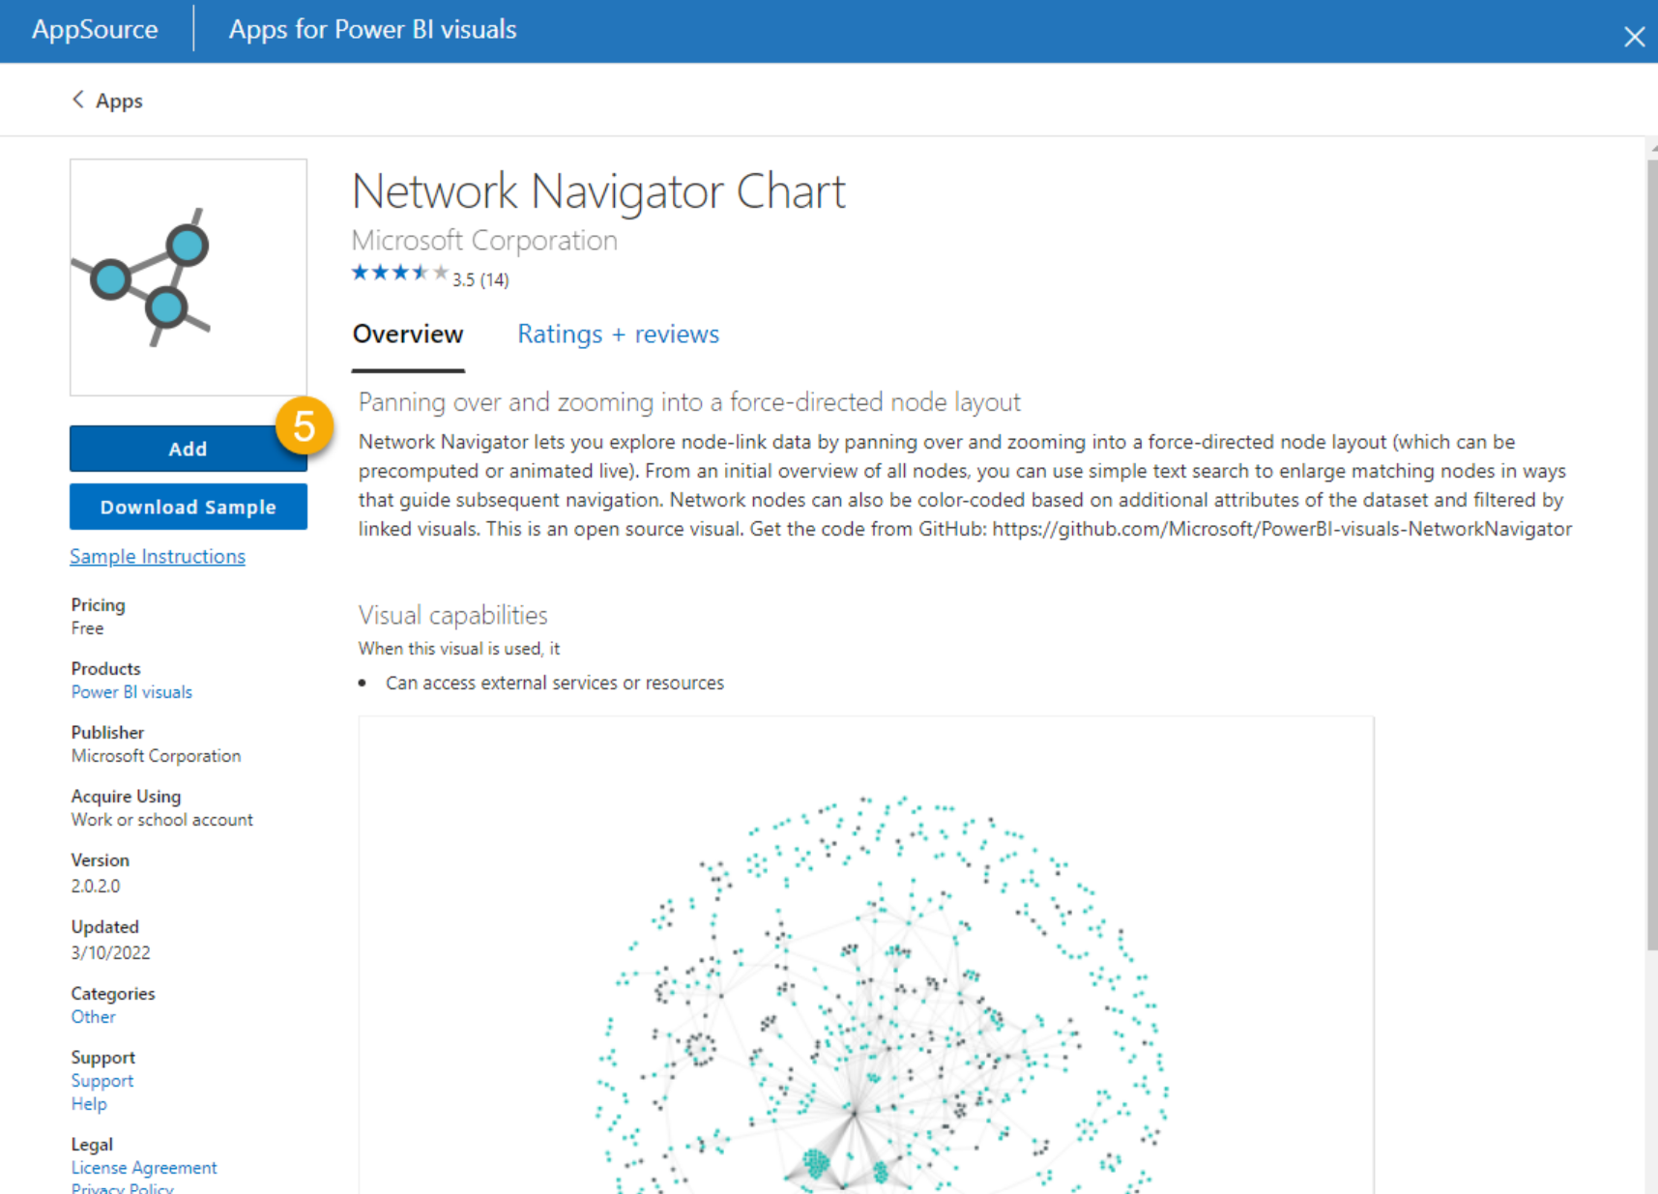Open the Help link
1658x1194 pixels.
[x=89, y=1104]
